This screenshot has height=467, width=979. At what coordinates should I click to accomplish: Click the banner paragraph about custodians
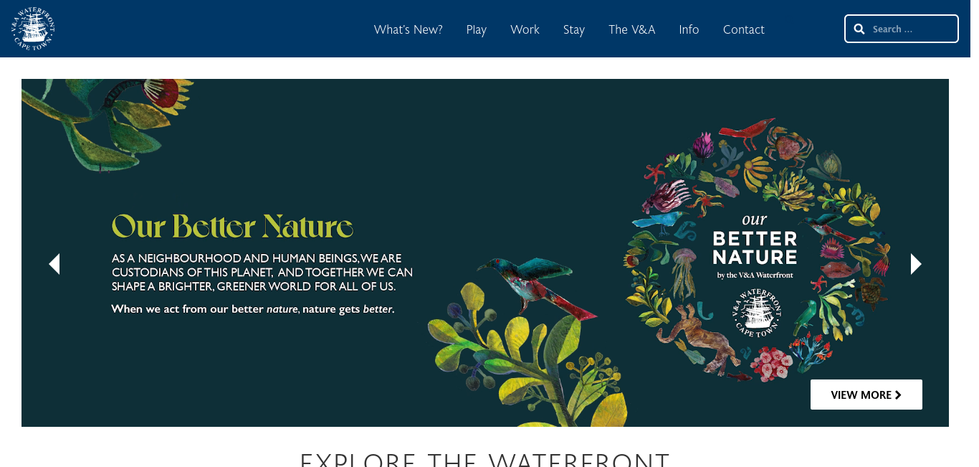pos(262,272)
